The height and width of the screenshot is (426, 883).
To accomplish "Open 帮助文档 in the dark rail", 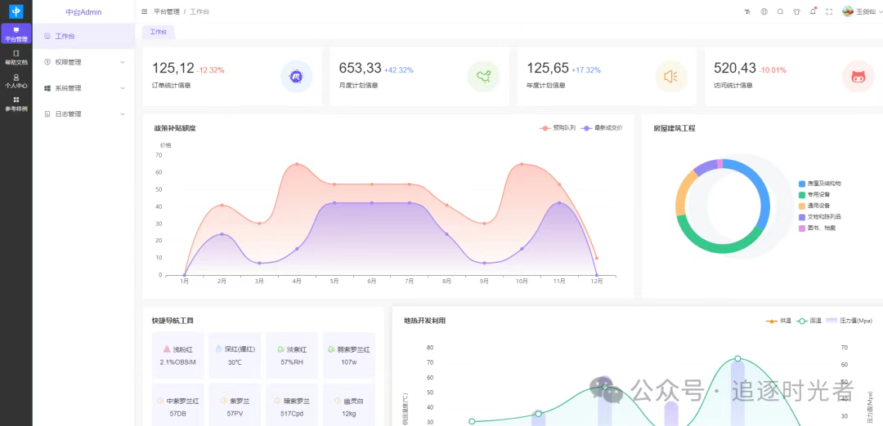I will [16, 57].
